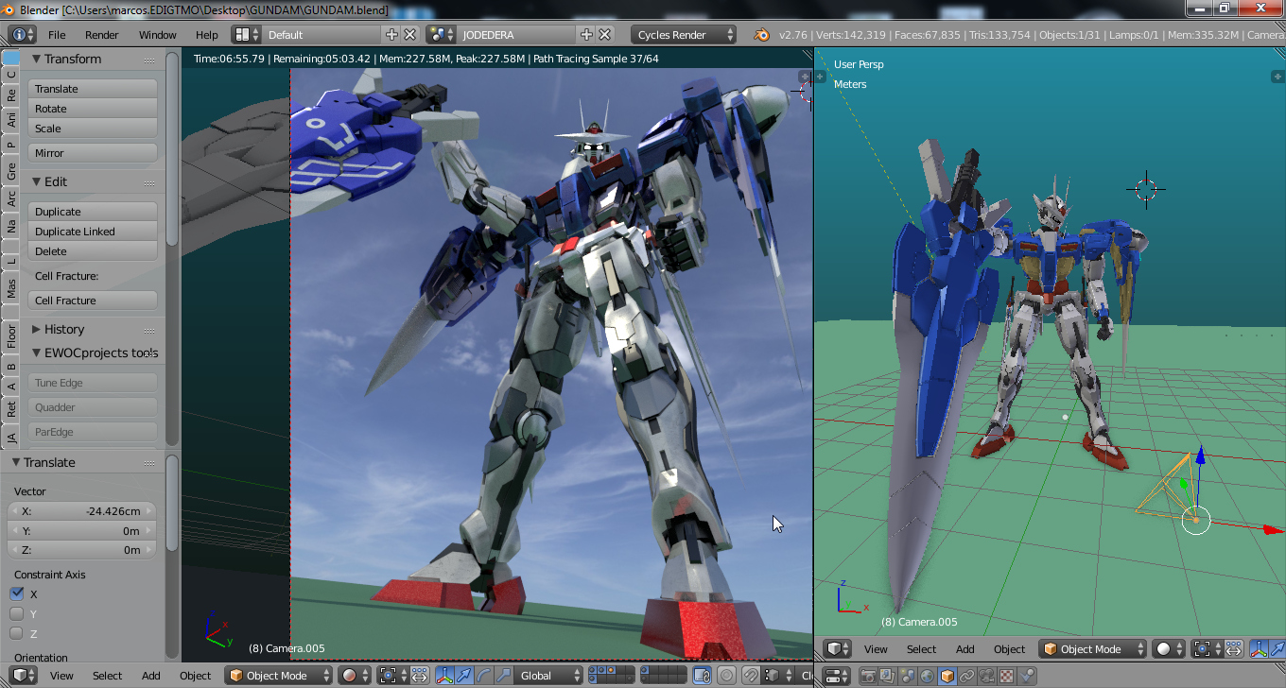Open the Window menu
The image size is (1286, 688).
(x=158, y=35)
